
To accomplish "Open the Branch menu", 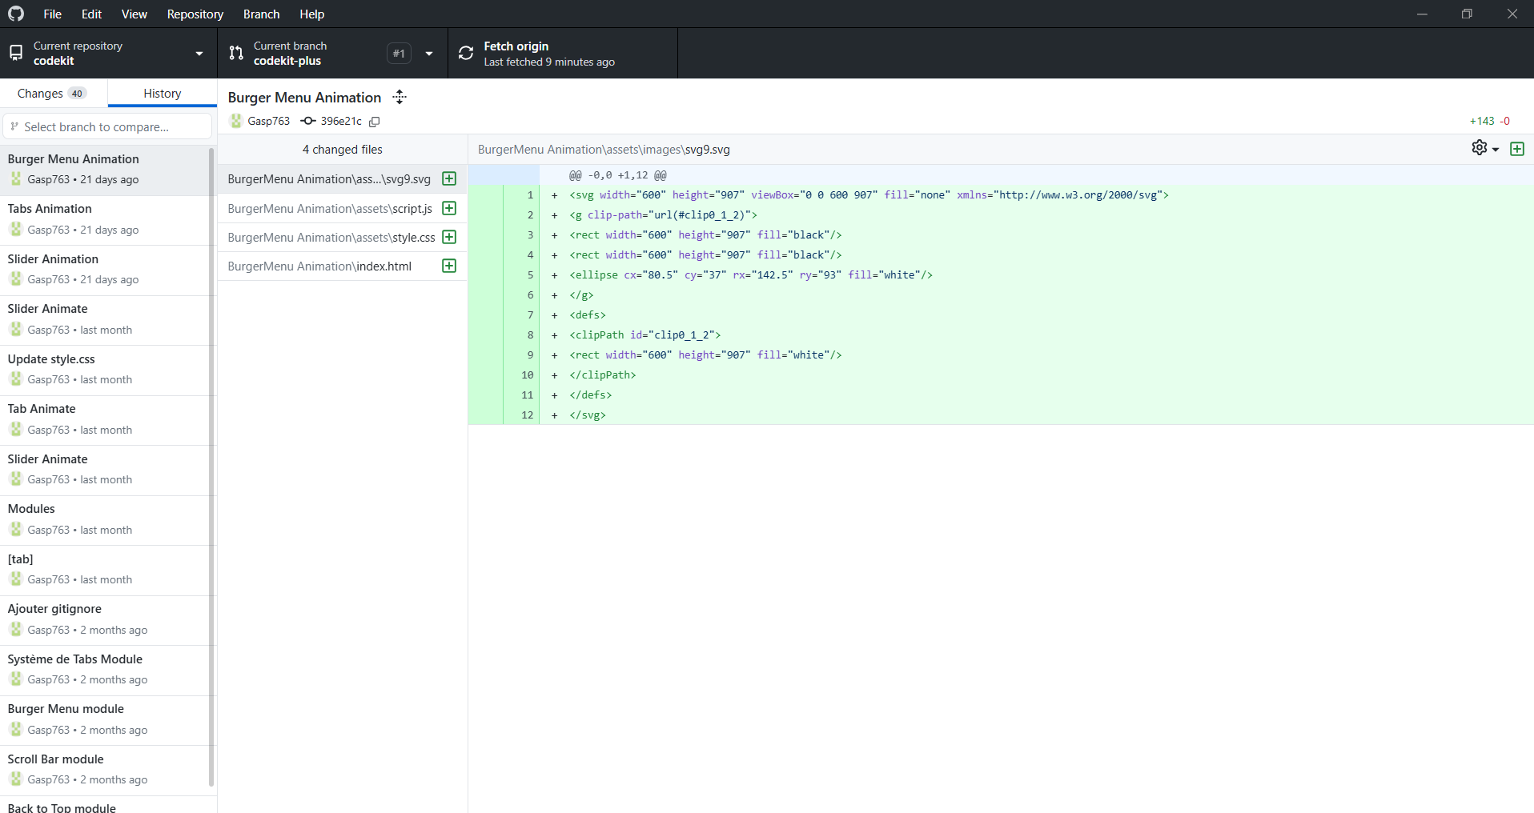I will (x=261, y=14).
